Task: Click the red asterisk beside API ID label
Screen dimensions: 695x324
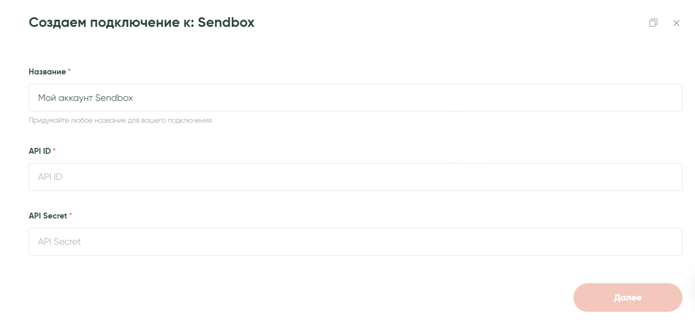Action: click(x=54, y=150)
